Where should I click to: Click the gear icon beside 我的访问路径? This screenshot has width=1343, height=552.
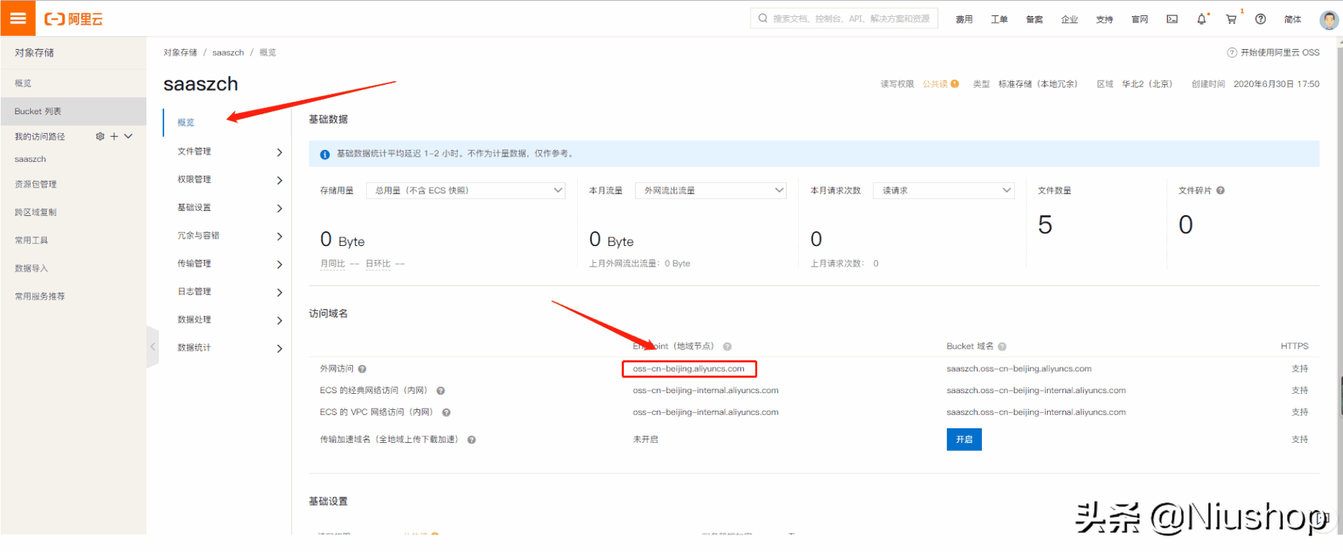(x=100, y=136)
